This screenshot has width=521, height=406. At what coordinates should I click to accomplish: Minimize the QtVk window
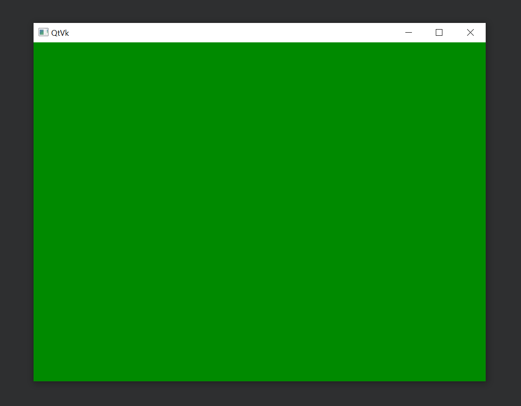[x=408, y=32]
